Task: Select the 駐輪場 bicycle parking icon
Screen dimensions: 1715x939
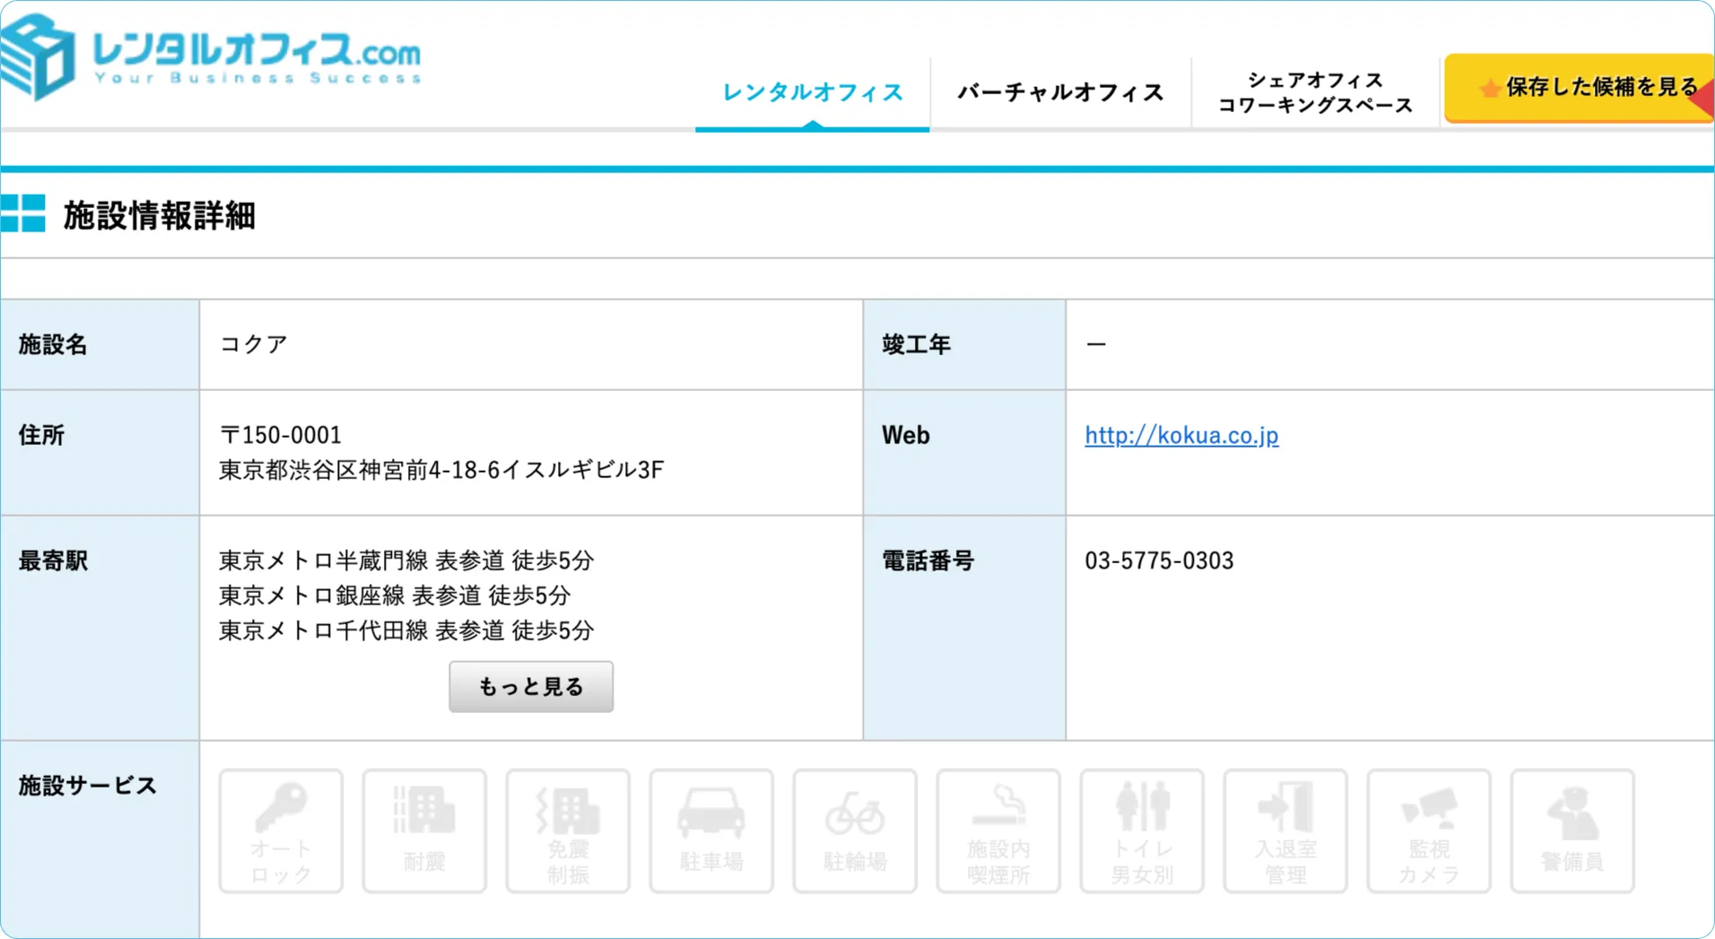Action: click(855, 830)
